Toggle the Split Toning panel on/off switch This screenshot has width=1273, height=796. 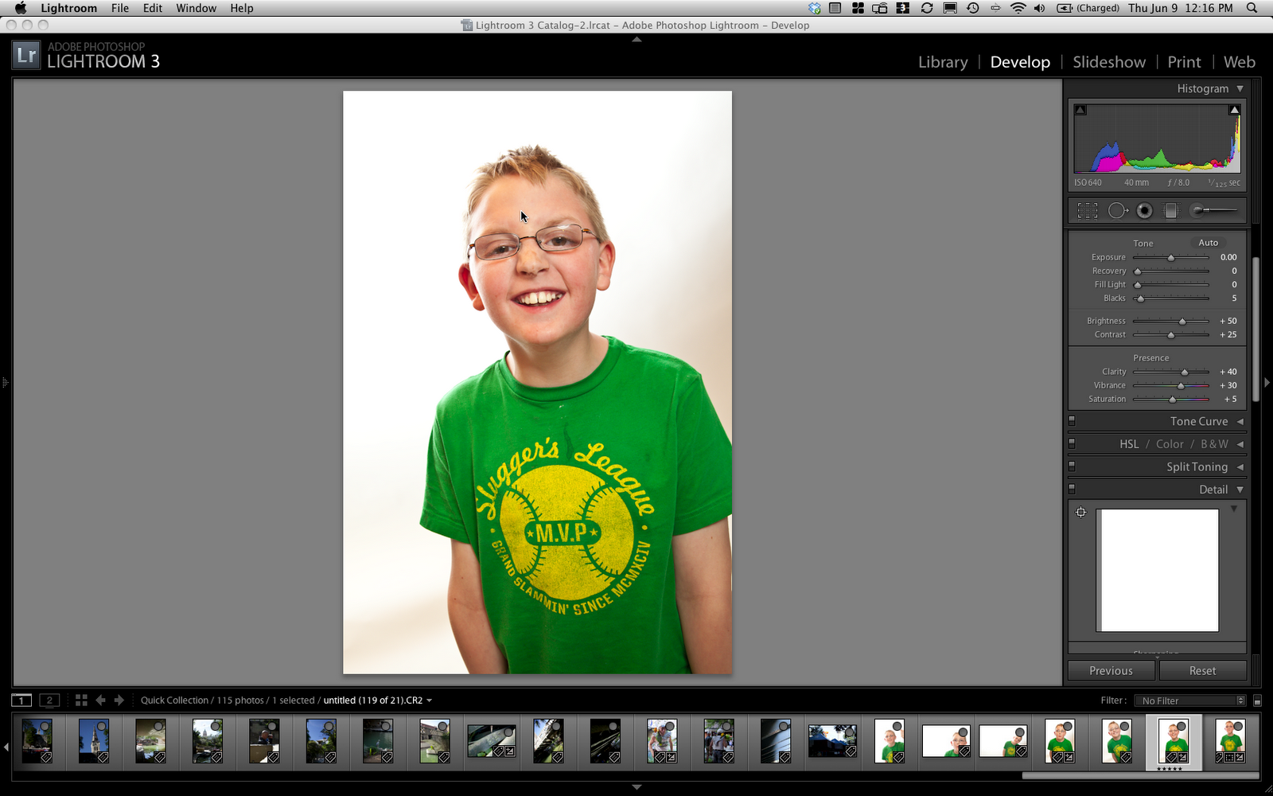(x=1072, y=466)
